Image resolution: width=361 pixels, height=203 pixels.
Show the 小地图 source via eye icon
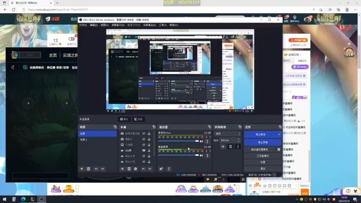coord(143,145)
